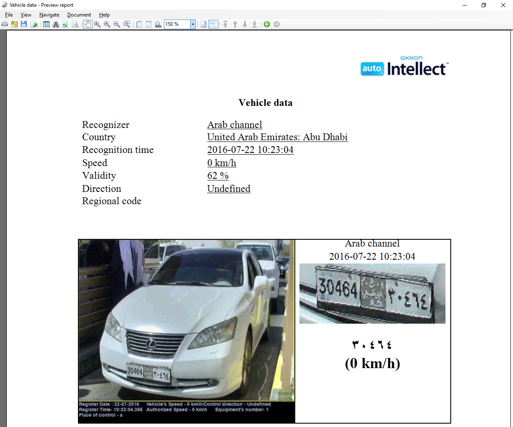
Task: Jump to first page arrow icon
Action: pyautogui.click(x=225, y=24)
